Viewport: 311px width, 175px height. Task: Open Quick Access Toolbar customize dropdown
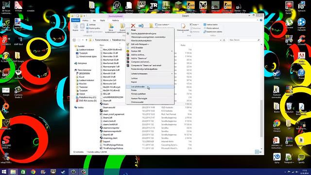click(85, 16)
